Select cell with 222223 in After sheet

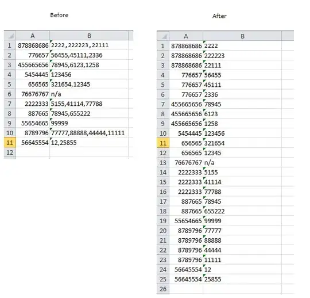click(242, 56)
